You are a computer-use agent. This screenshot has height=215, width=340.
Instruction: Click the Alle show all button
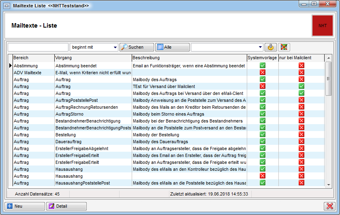tap(172, 47)
